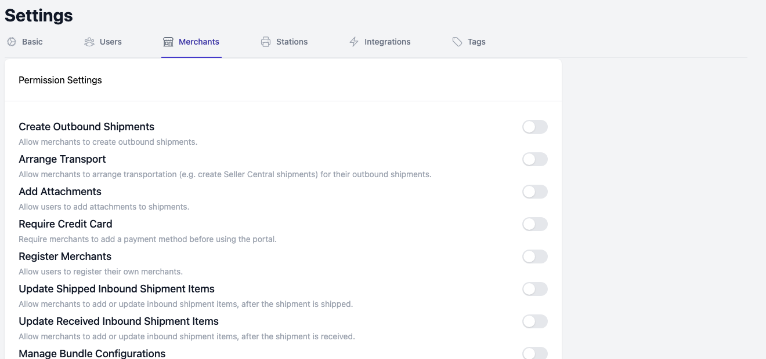The height and width of the screenshot is (359, 766).
Task: Click the Users tab people icon
Action: tap(89, 42)
